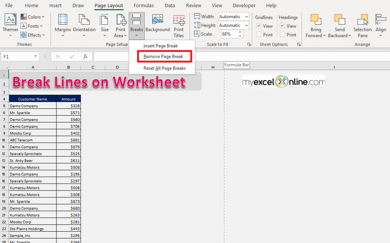Screen dimensions: 390x243
Task: Enable Print under Gridlines
Action: coord(259,34)
